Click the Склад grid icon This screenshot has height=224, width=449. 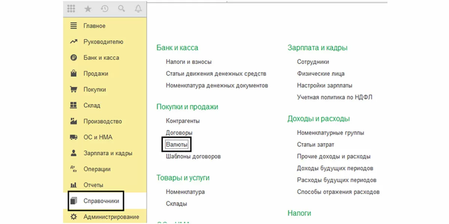tap(74, 105)
